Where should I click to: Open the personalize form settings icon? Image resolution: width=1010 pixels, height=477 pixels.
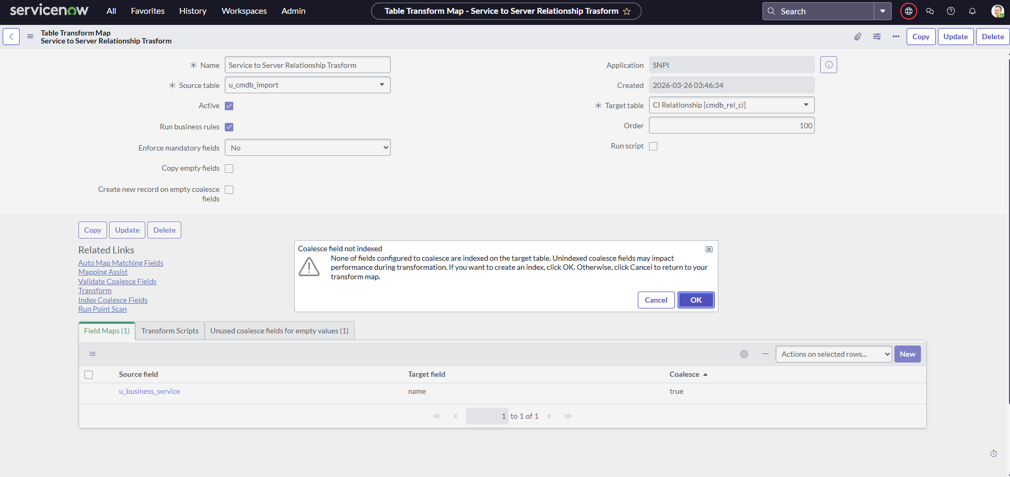tap(877, 37)
